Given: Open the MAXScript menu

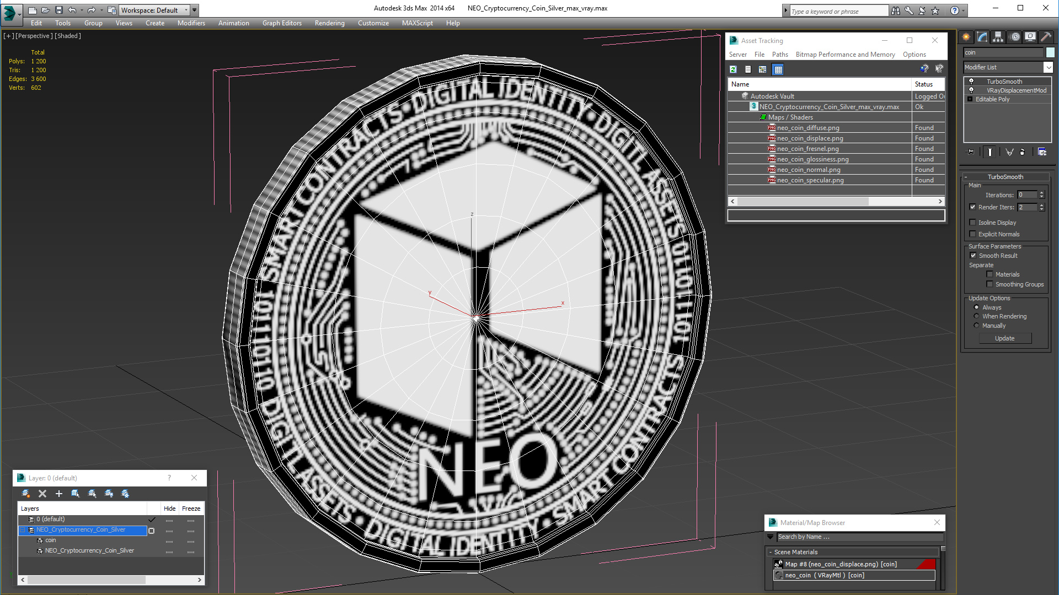Looking at the screenshot, I should coord(417,23).
